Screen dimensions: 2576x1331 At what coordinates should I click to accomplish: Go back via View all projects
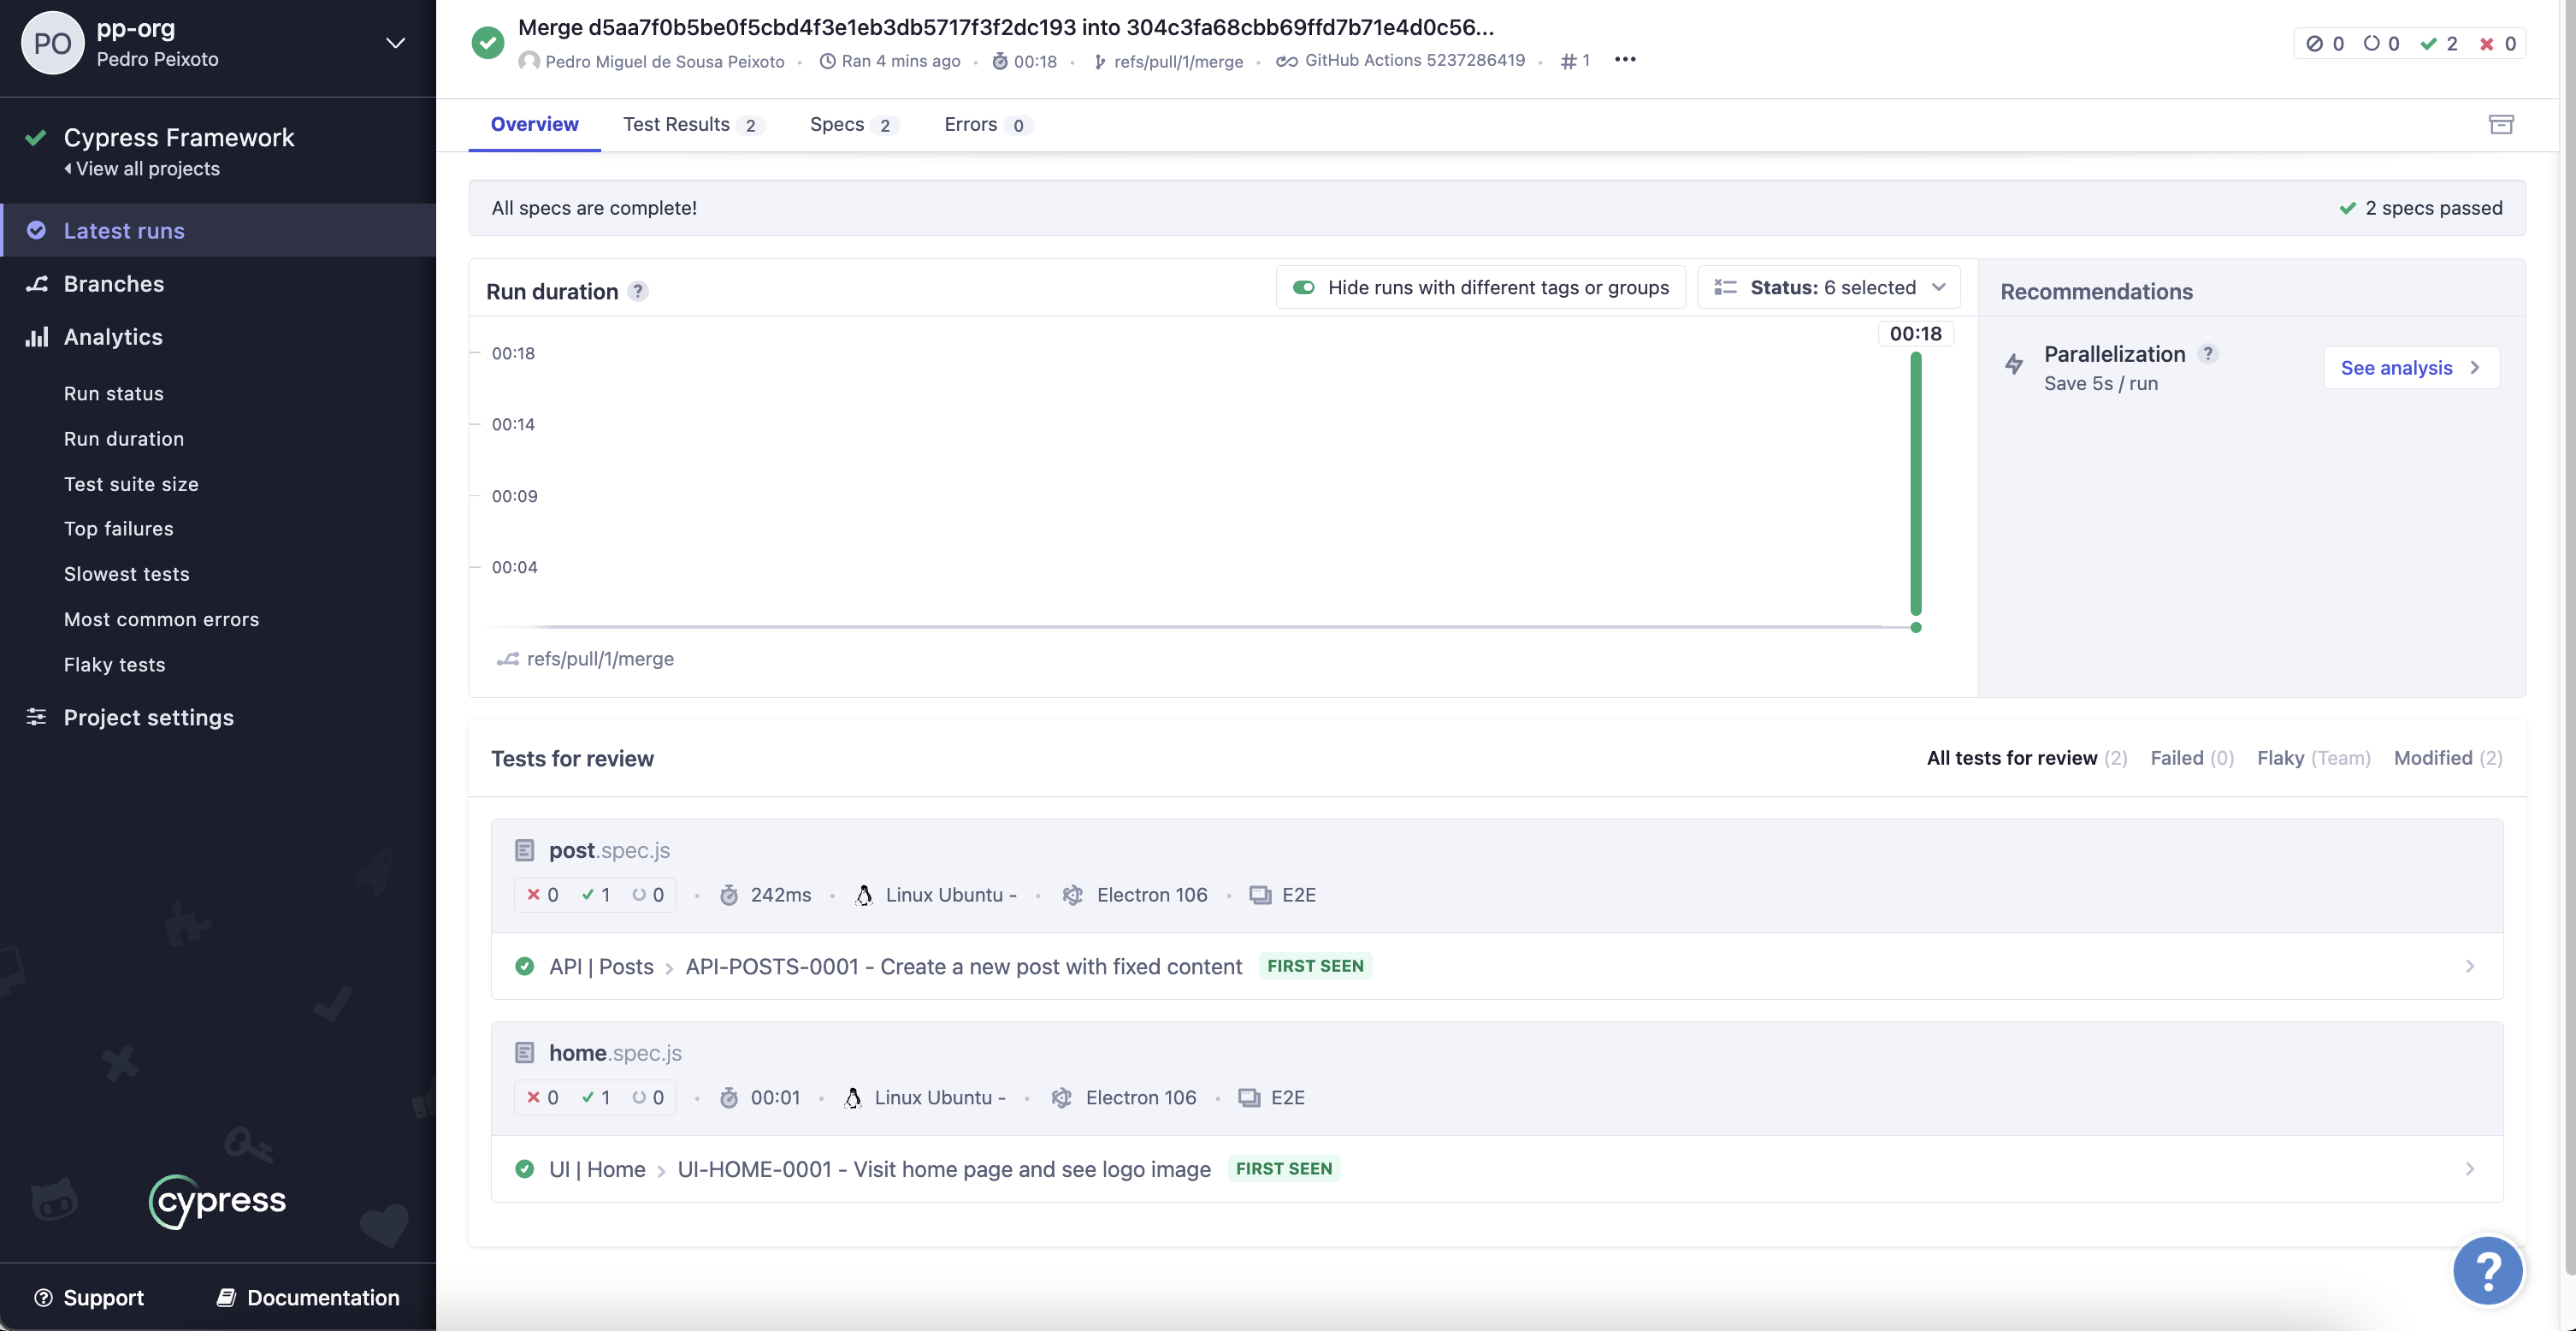(142, 169)
